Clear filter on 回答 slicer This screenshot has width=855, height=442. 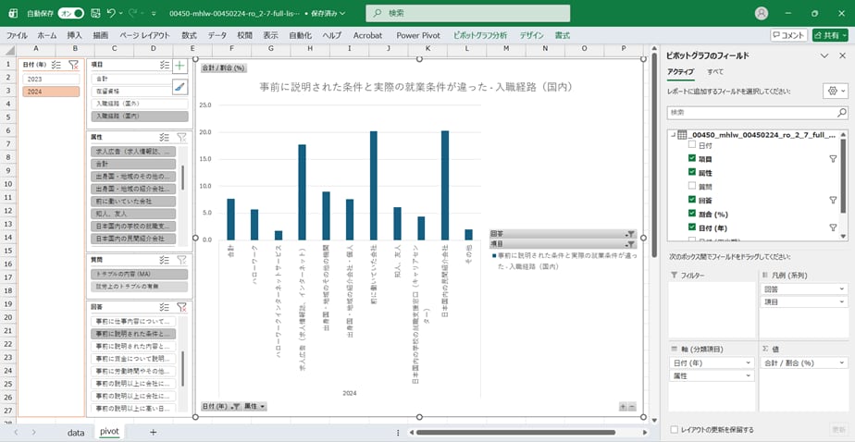pyautogui.click(x=181, y=306)
